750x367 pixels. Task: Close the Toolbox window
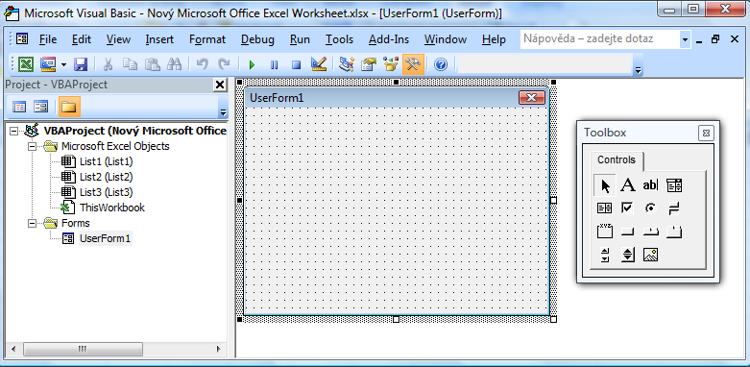pyautogui.click(x=706, y=133)
